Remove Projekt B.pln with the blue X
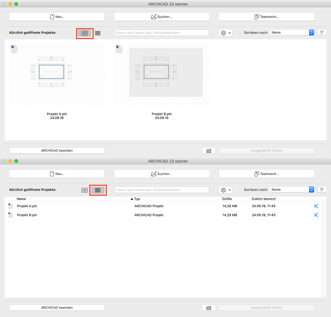 coord(316,215)
